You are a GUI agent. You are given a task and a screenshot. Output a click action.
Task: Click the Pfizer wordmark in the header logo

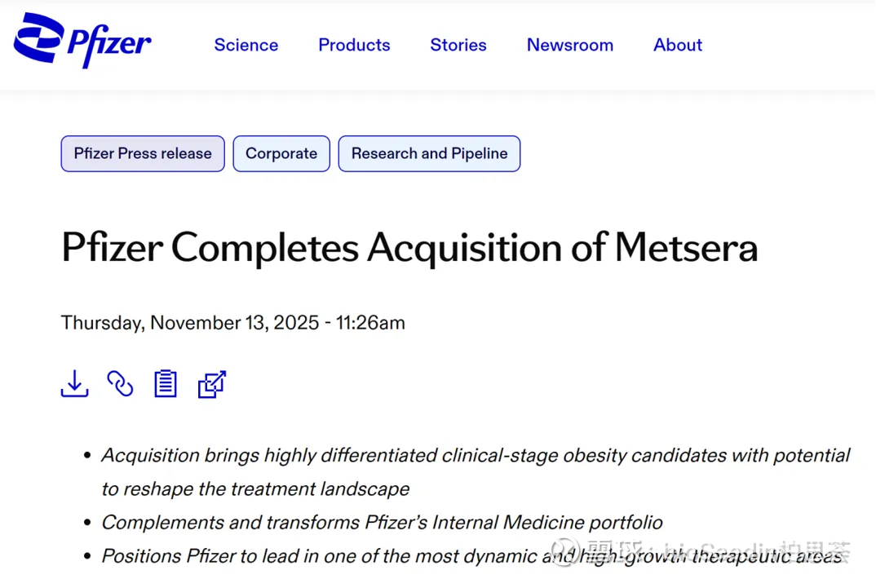click(x=109, y=46)
